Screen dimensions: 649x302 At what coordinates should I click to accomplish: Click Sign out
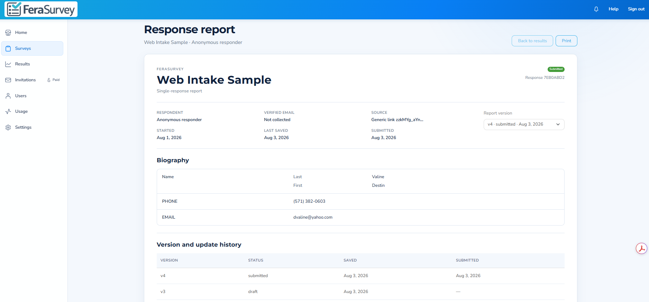click(636, 9)
